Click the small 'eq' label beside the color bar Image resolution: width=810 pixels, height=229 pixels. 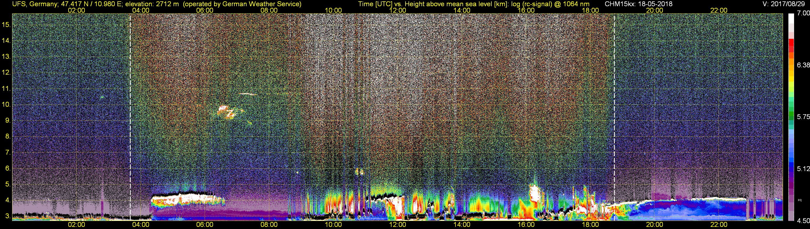[x=800, y=200]
